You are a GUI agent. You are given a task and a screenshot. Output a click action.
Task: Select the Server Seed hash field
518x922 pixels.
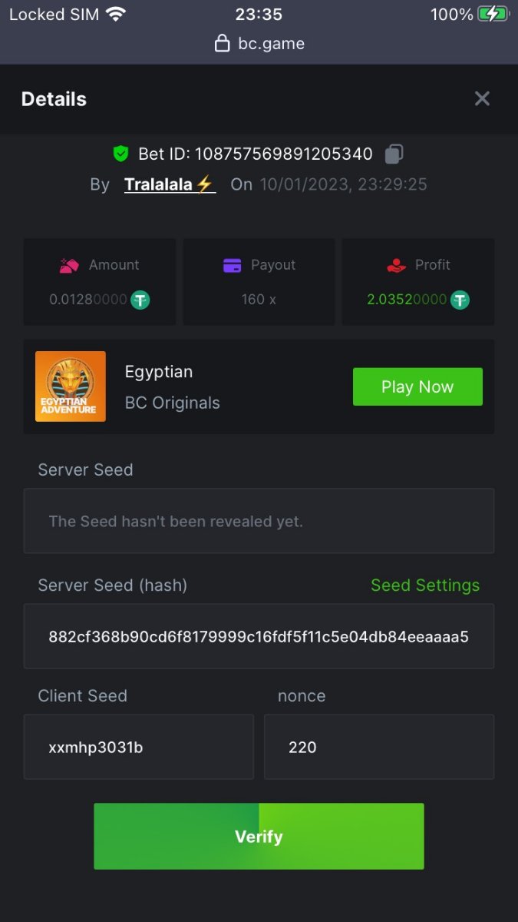[x=259, y=637]
